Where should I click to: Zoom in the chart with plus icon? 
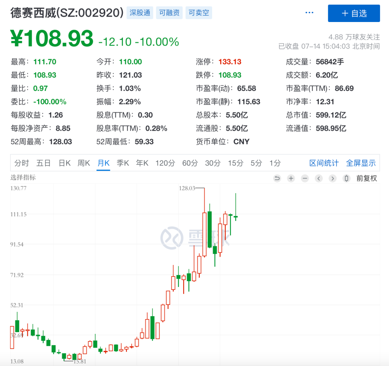coord(291,178)
